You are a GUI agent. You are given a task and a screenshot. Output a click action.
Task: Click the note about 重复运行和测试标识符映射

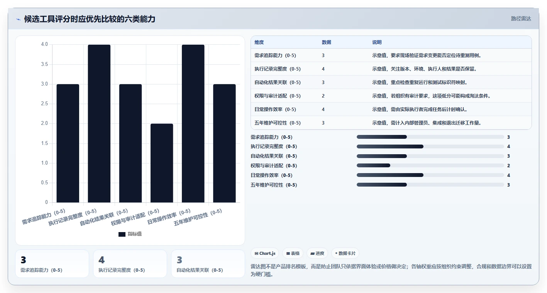[x=420, y=83]
